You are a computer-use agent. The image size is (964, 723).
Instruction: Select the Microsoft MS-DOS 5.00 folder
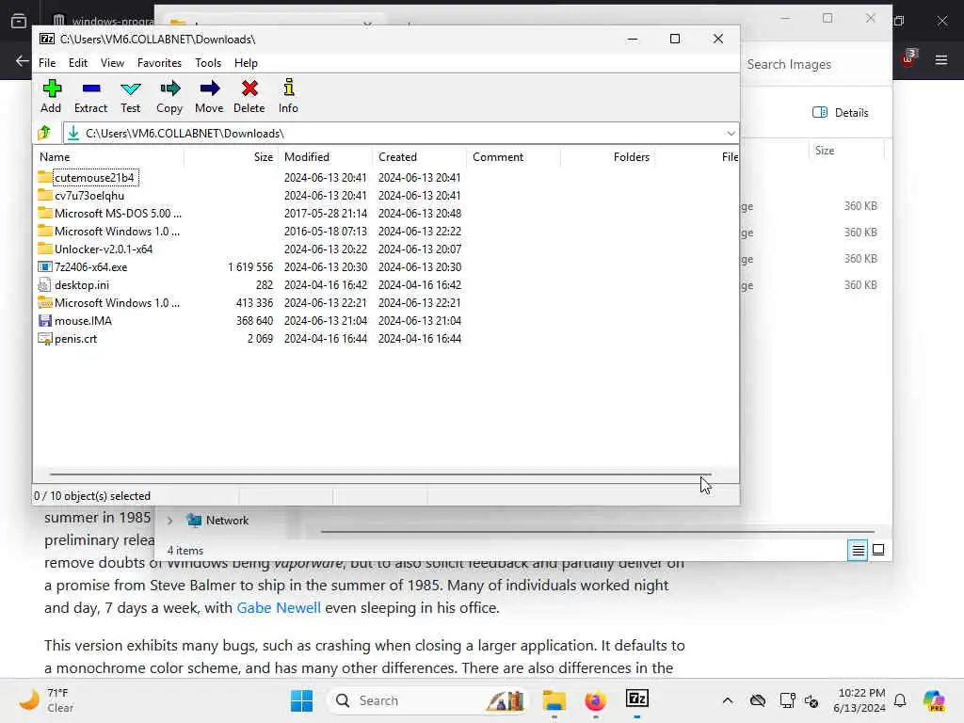pyautogui.click(x=118, y=214)
